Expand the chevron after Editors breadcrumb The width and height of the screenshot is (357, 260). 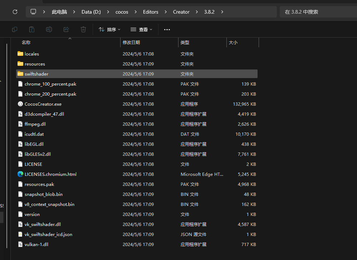click(x=166, y=12)
